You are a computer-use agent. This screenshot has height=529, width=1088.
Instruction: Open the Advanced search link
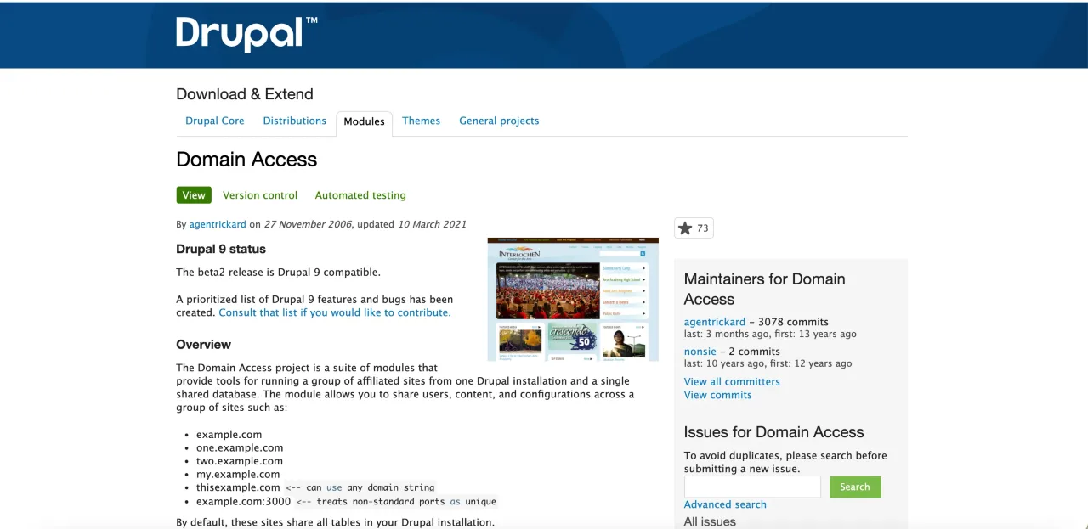(x=725, y=504)
